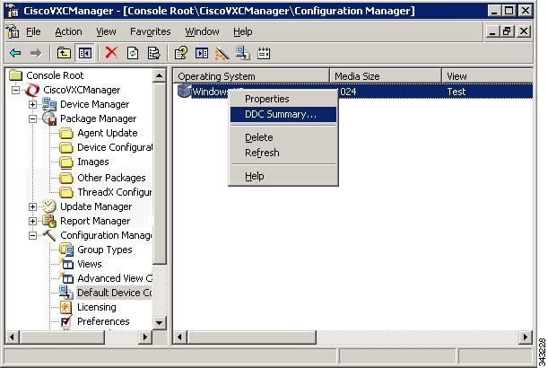Click the tree pane scroll-down arrow
This screenshot has width=548, height=368.
point(160,322)
